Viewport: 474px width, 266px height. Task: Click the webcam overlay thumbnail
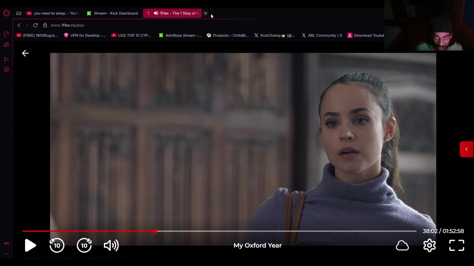[429, 25]
